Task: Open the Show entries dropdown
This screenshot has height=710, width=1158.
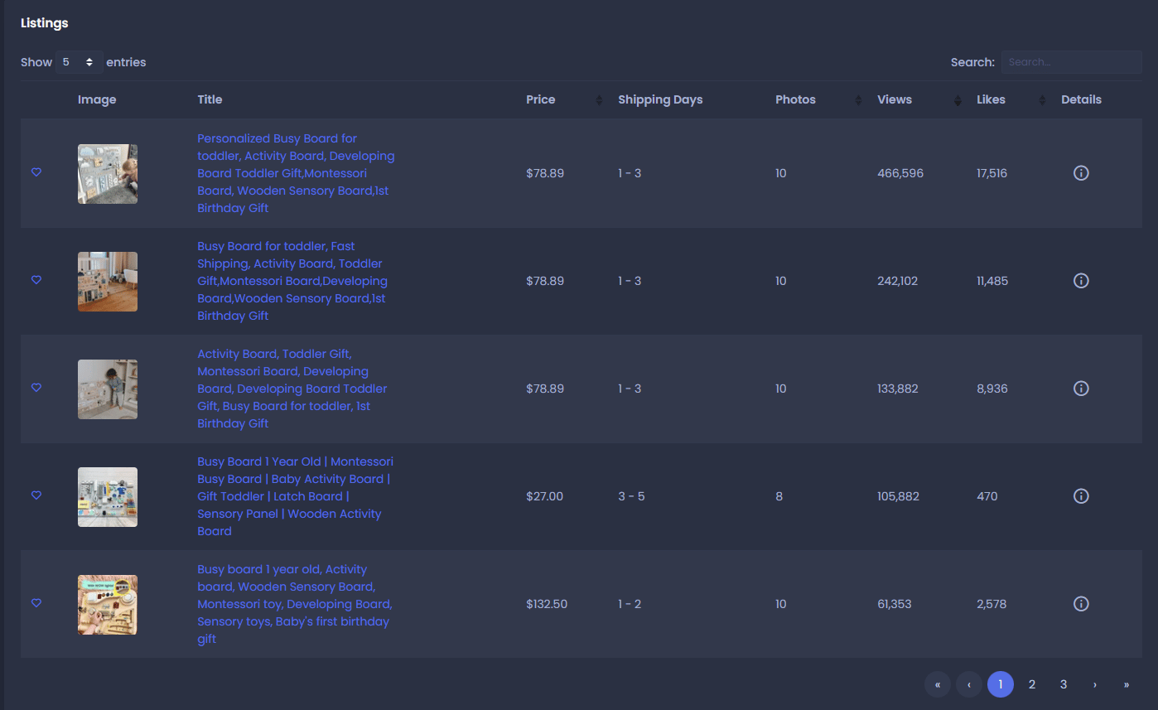Action: click(80, 62)
